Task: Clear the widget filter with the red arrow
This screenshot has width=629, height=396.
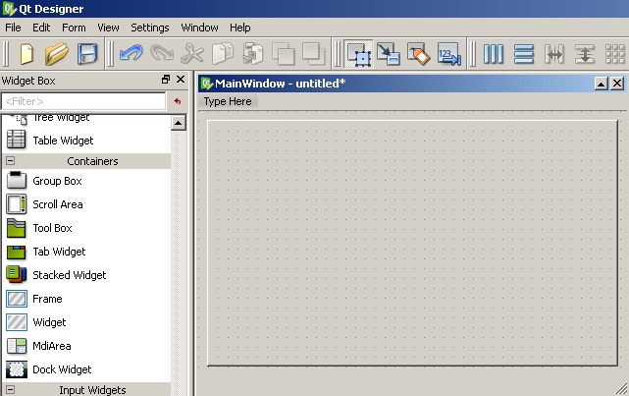Action: [178, 101]
